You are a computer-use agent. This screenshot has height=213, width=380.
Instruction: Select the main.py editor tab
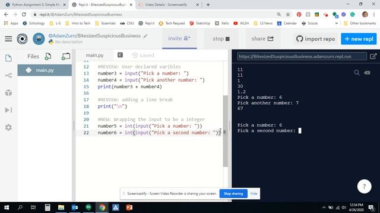95,55
